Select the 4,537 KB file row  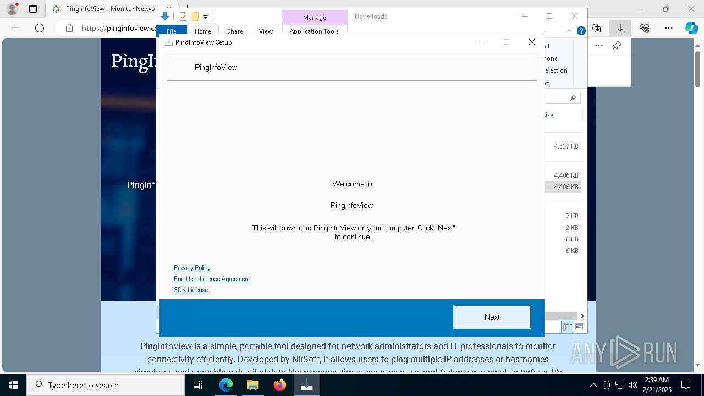click(x=563, y=146)
